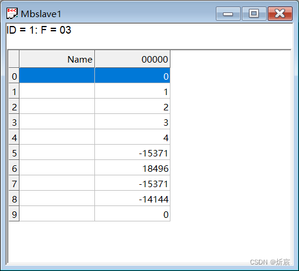
Task: Select the value cell in row 9
Action: (132, 214)
